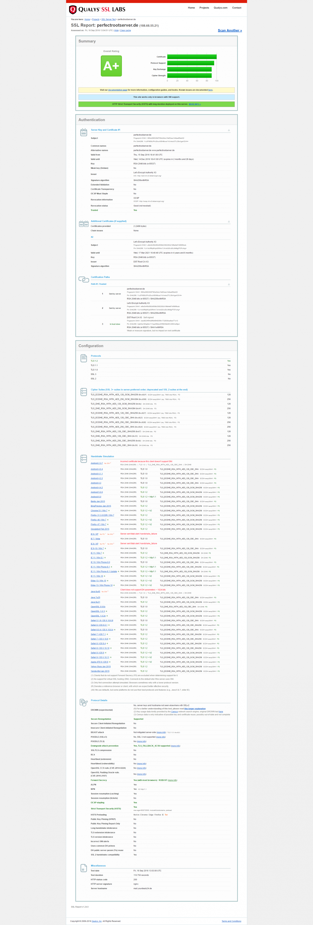Click more info link for Heartbleed (vulnerability)
Screen dimensions: 313x925
pyautogui.click(x=141, y=764)
